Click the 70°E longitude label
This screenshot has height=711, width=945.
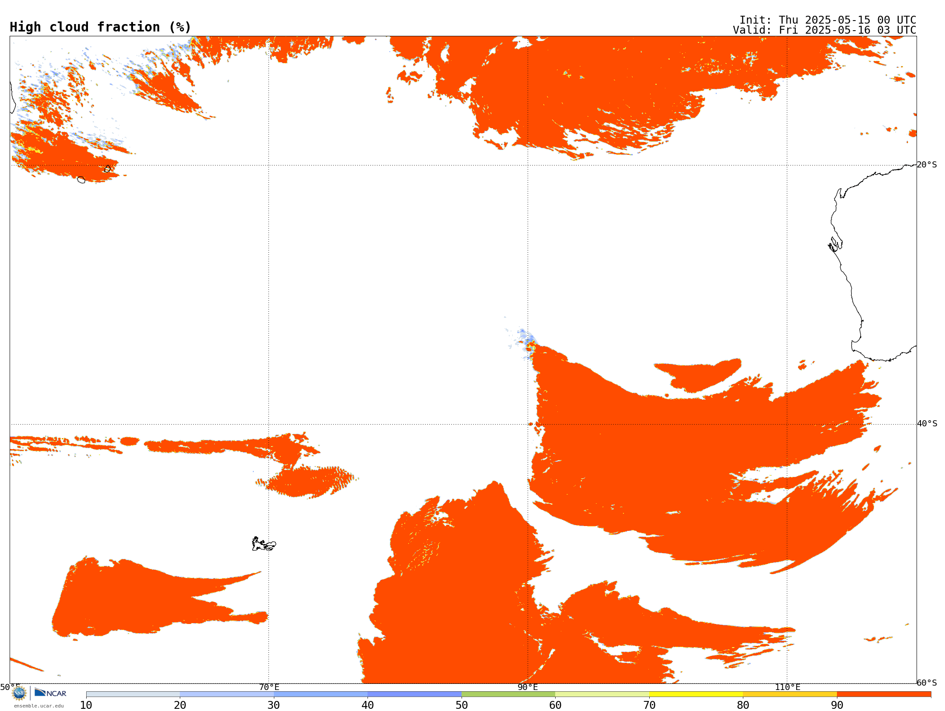269,687
